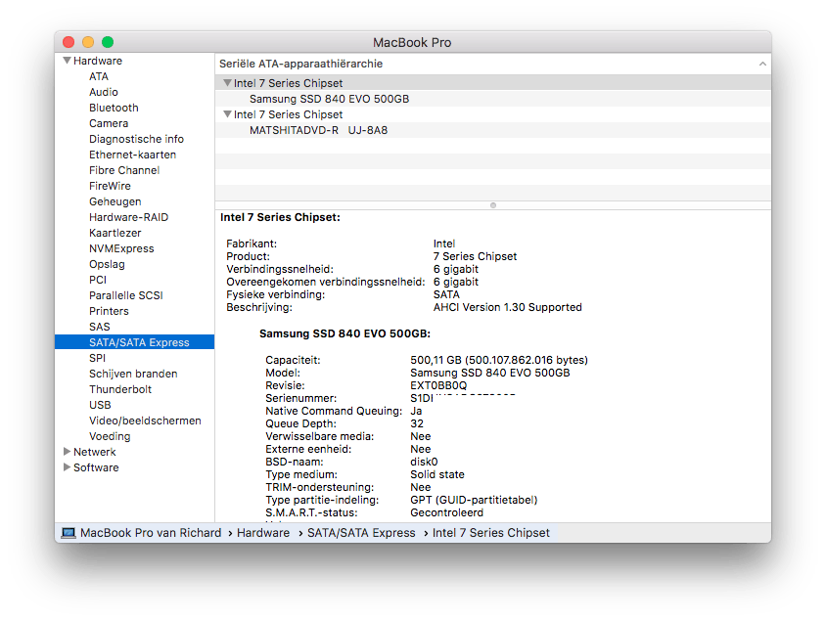Click the Gecontroleerd S.M.A.R.T. status value
Viewport: 826px width, 621px height.
[x=446, y=512]
